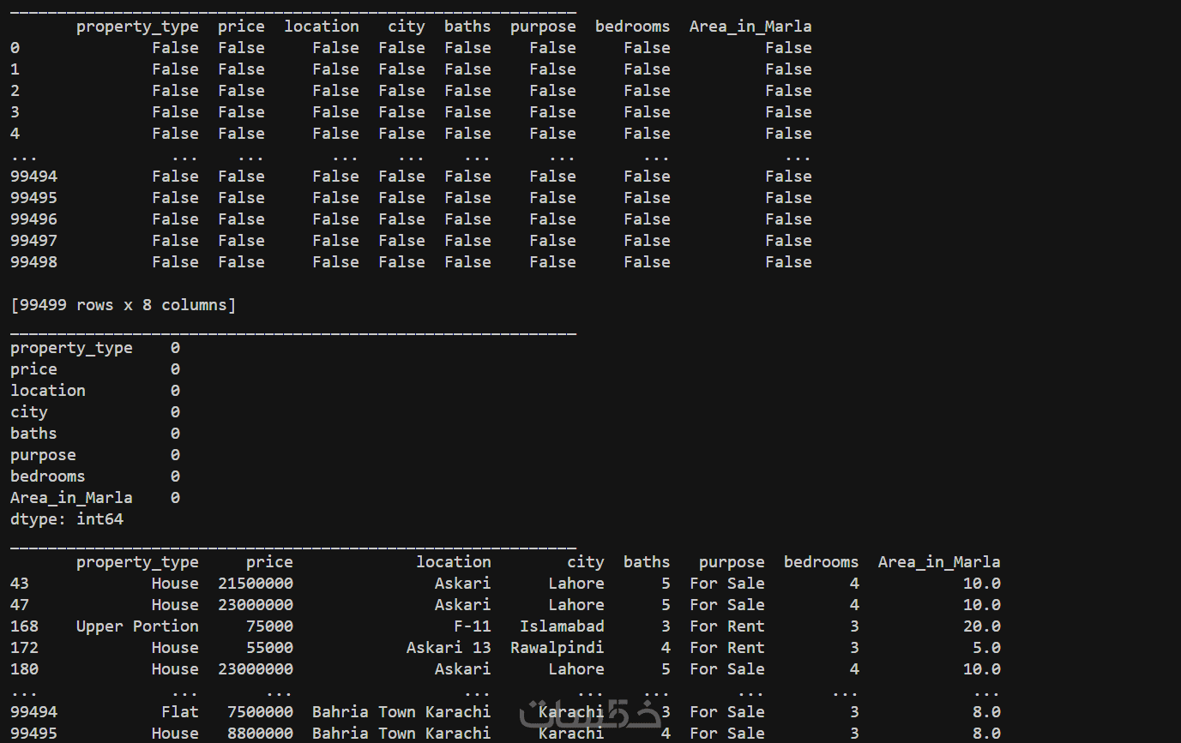Click the 'Askari 13' location value
Screen dimensions: 1181x743
(448, 648)
